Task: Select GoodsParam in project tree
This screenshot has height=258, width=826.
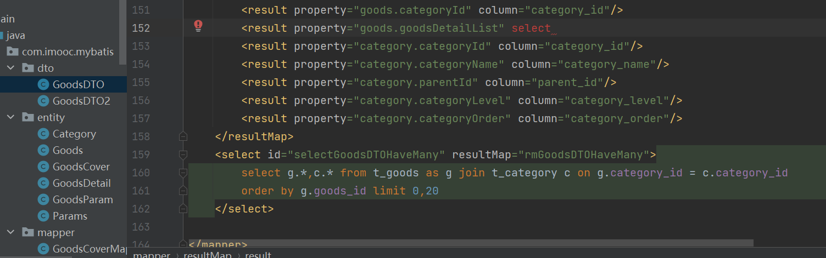Action: click(83, 199)
